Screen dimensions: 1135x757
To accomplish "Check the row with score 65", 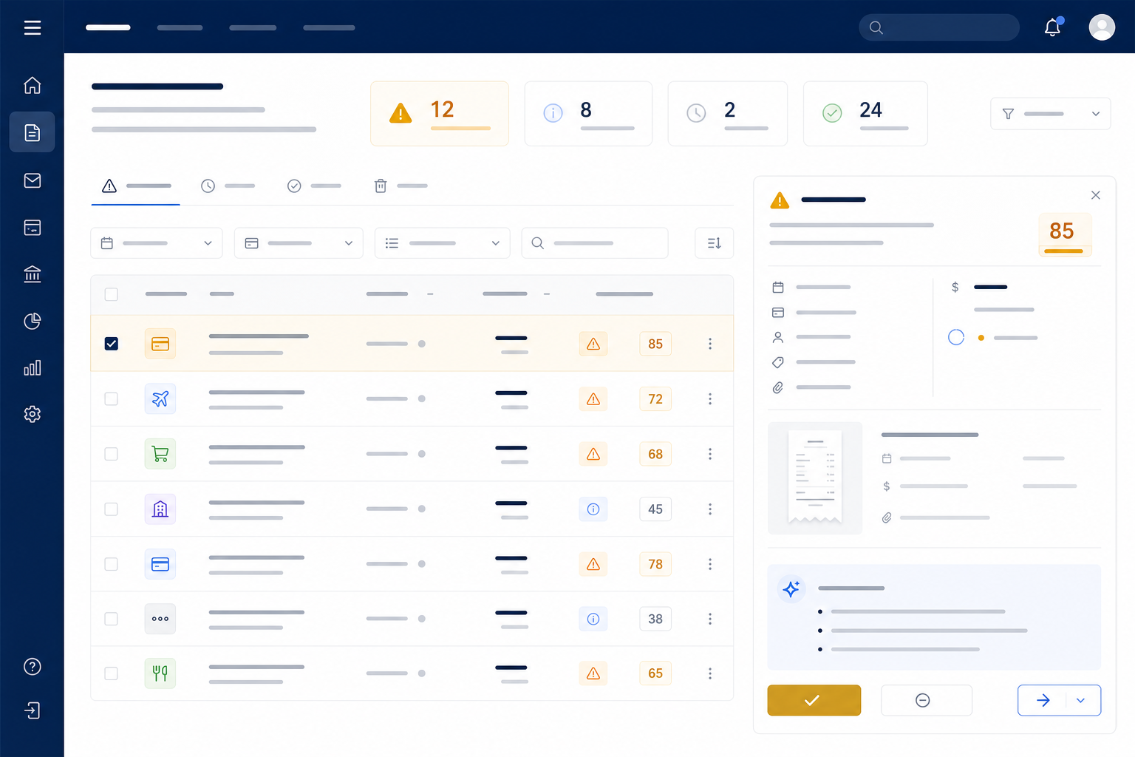I will [x=111, y=673].
